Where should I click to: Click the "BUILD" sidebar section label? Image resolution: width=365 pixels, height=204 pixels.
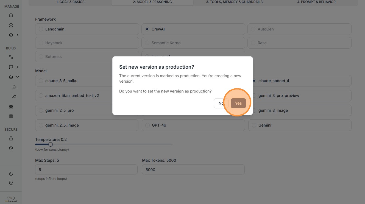(x=11, y=48)
